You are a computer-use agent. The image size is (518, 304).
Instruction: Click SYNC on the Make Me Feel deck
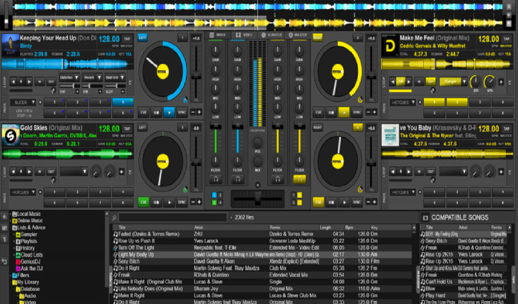click(357, 112)
